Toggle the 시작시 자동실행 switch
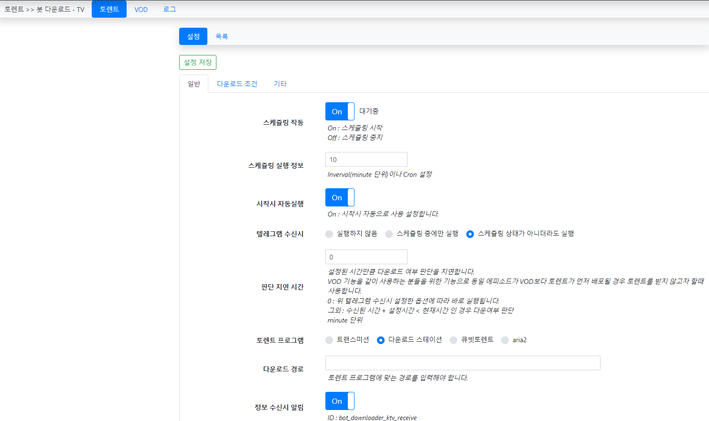The height and width of the screenshot is (421, 709). [340, 197]
